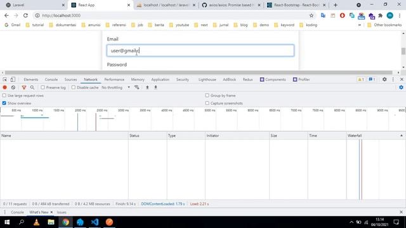This screenshot has height=228, width=406.
Task: Open the tutorial bookmarks folder
Action: 35,25
